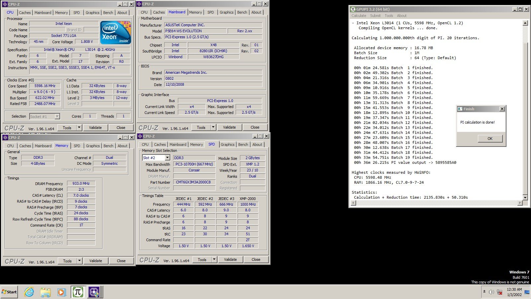Open SPD tab in Memory CPU-Z window
The height and width of the screenshot is (299, 531).
pos(77,146)
